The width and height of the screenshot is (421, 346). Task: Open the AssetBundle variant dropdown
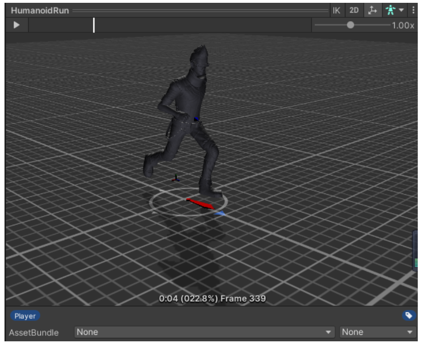point(378,332)
